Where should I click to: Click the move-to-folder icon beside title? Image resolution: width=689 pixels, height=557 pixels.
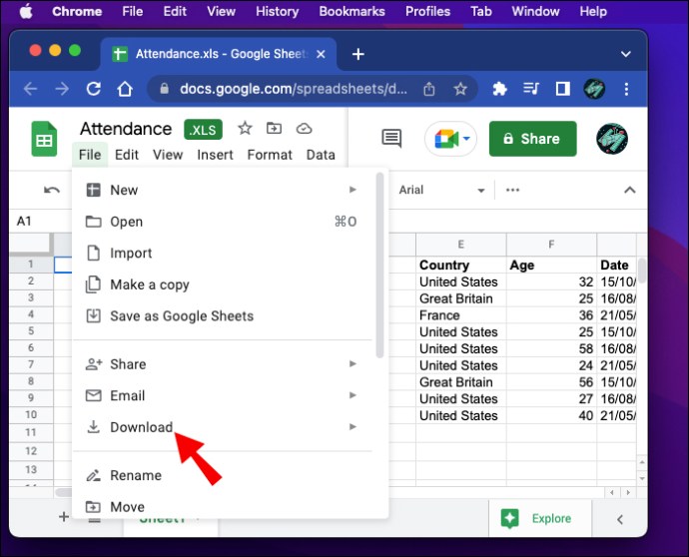pos(274,128)
